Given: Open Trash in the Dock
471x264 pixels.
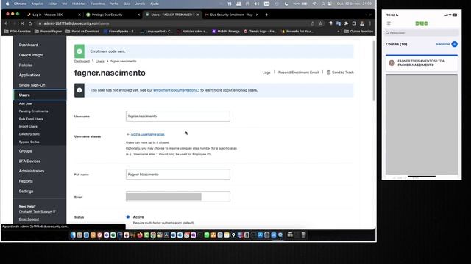Looking at the screenshot, I should [303, 235].
